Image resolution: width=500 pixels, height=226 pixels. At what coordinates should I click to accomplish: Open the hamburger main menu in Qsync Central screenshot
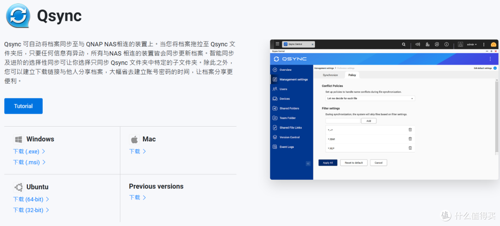[277, 44]
